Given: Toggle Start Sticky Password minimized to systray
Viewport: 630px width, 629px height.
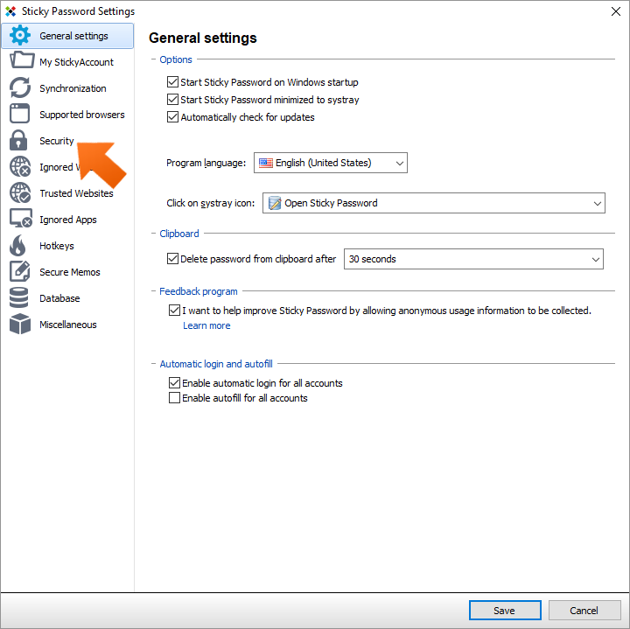Looking at the screenshot, I should (172, 99).
